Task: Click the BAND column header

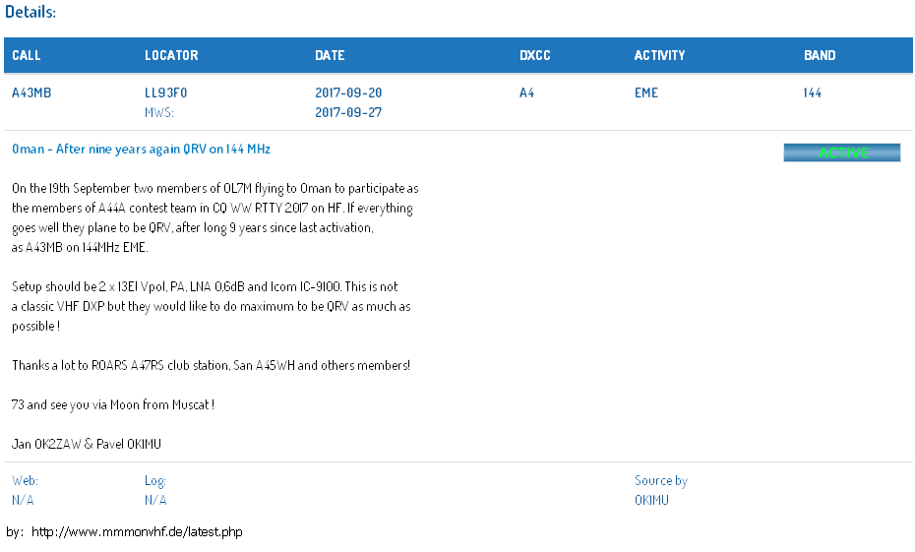Action: (820, 55)
